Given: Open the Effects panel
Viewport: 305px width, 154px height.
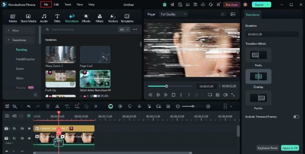Looking at the screenshot, I should click(x=86, y=18).
